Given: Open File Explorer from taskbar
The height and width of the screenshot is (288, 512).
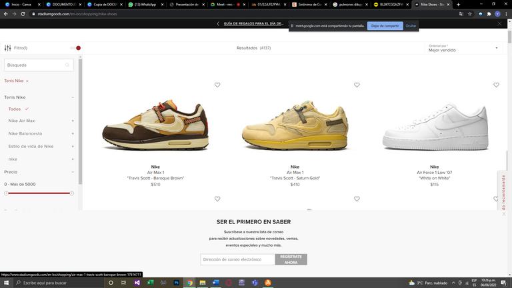Looking at the screenshot, I should [x=203, y=283].
